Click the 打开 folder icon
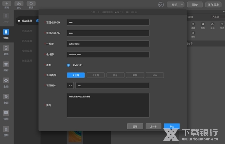Image resolution: width=225 pixels, height=144 pixels. [31, 4]
